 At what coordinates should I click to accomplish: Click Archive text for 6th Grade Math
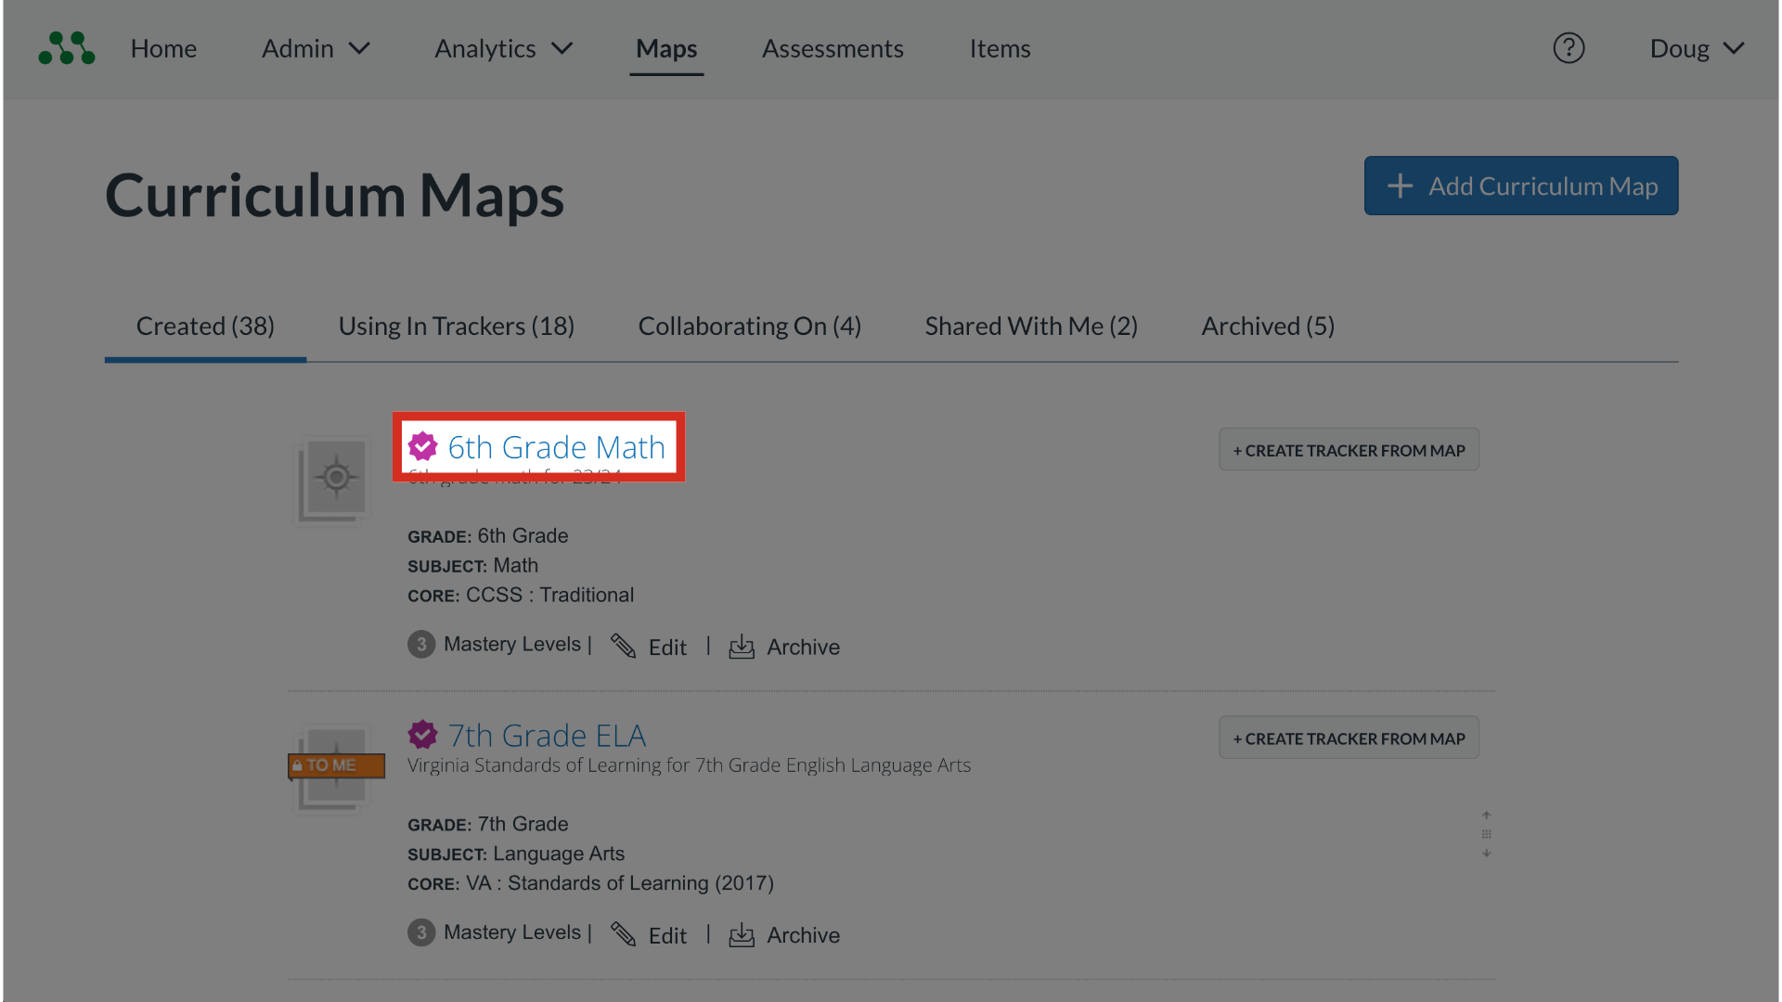coord(803,648)
